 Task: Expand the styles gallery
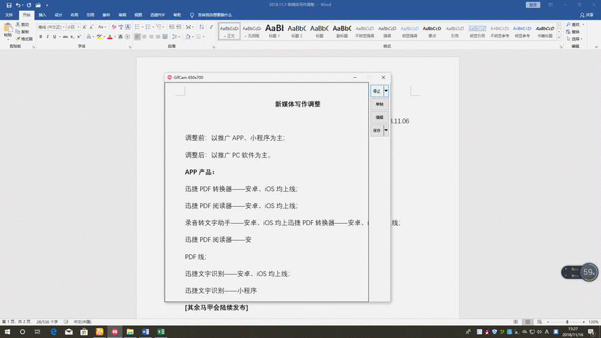tap(559, 38)
